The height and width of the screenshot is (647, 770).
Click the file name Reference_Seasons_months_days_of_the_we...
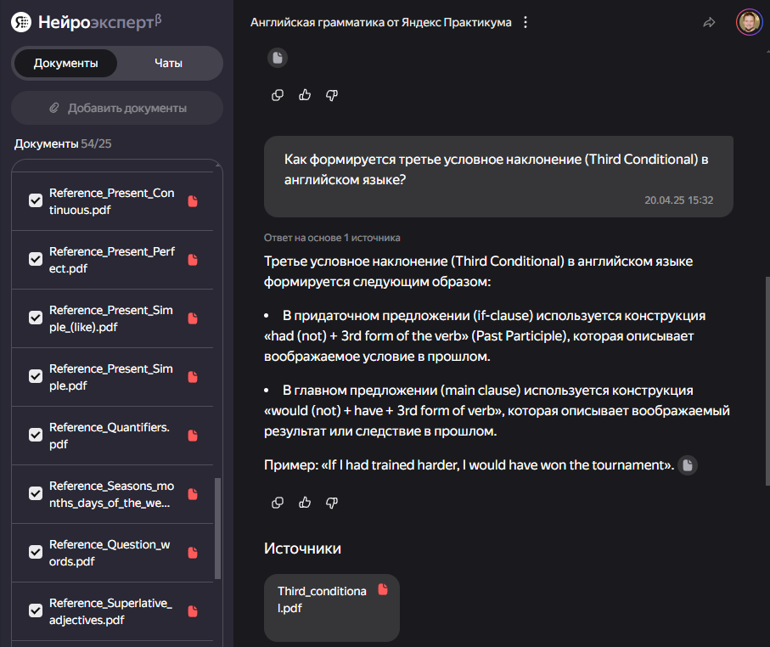pos(111,494)
